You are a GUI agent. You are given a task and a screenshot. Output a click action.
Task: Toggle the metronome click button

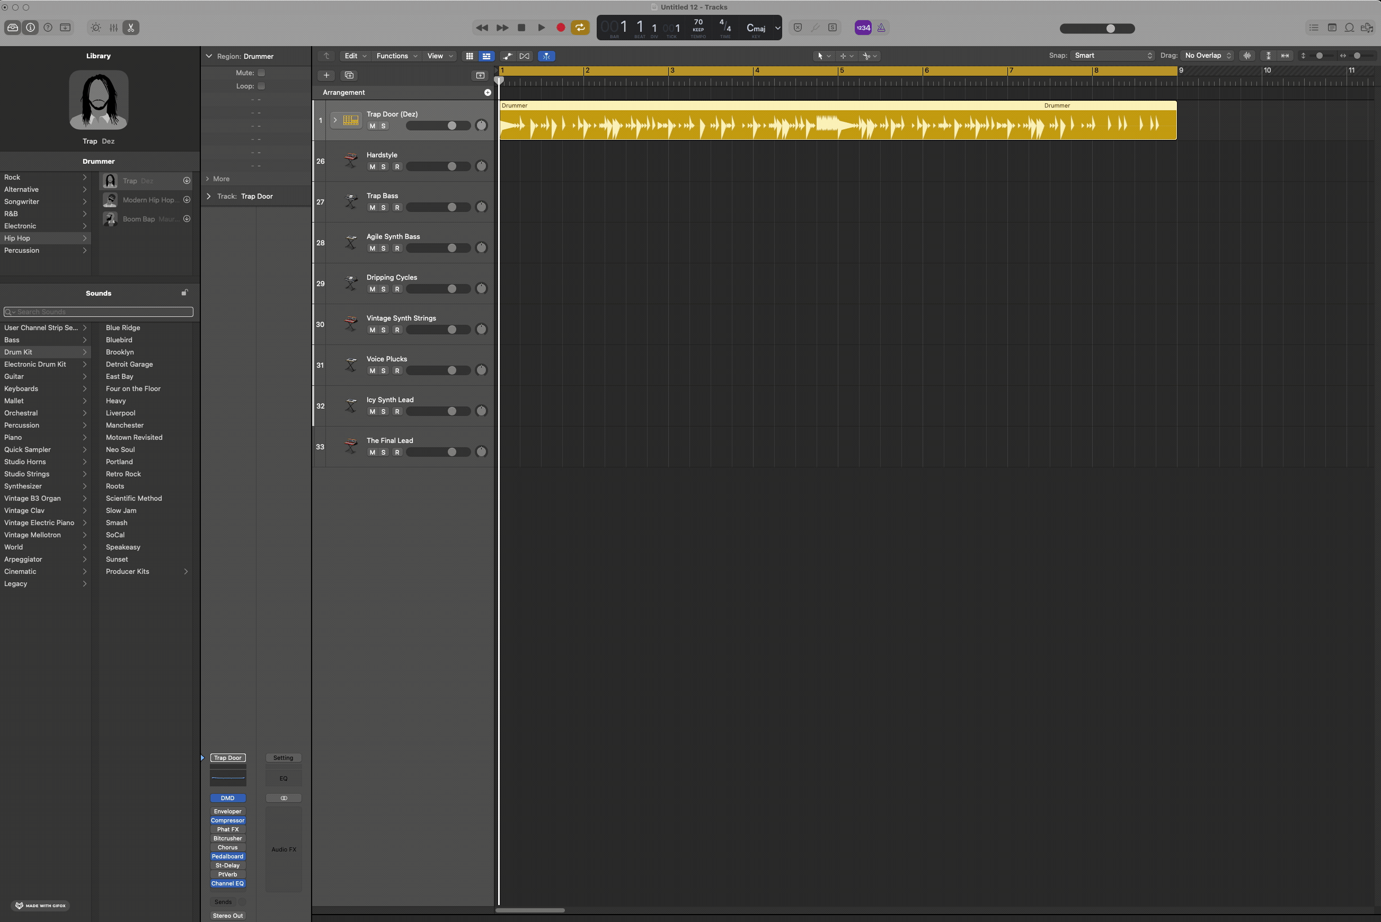pyautogui.click(x=881, y=28)
